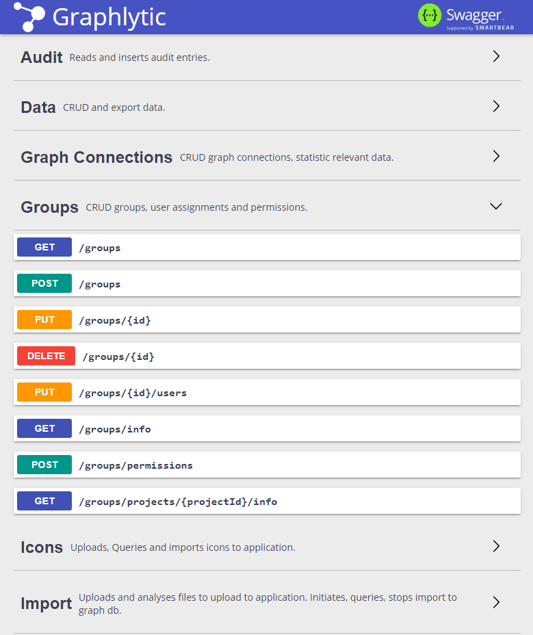Click the PUT badge on /groups/{id}/users
Screen dimensions: 533x635
44,391
